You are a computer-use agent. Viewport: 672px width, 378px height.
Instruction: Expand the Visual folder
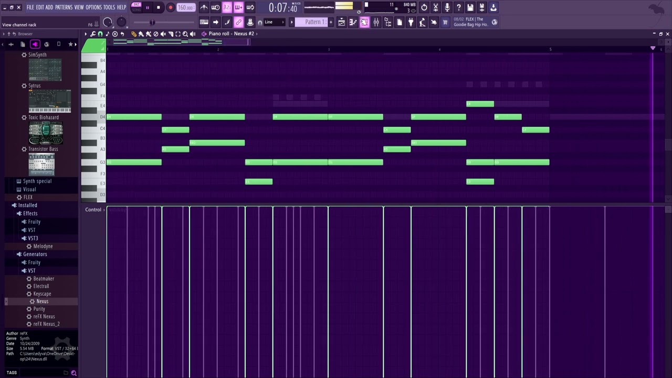29,189
